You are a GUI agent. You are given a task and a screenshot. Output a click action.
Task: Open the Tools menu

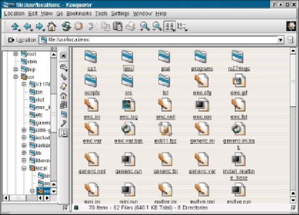pyautogui.click(x=101, y=13)
